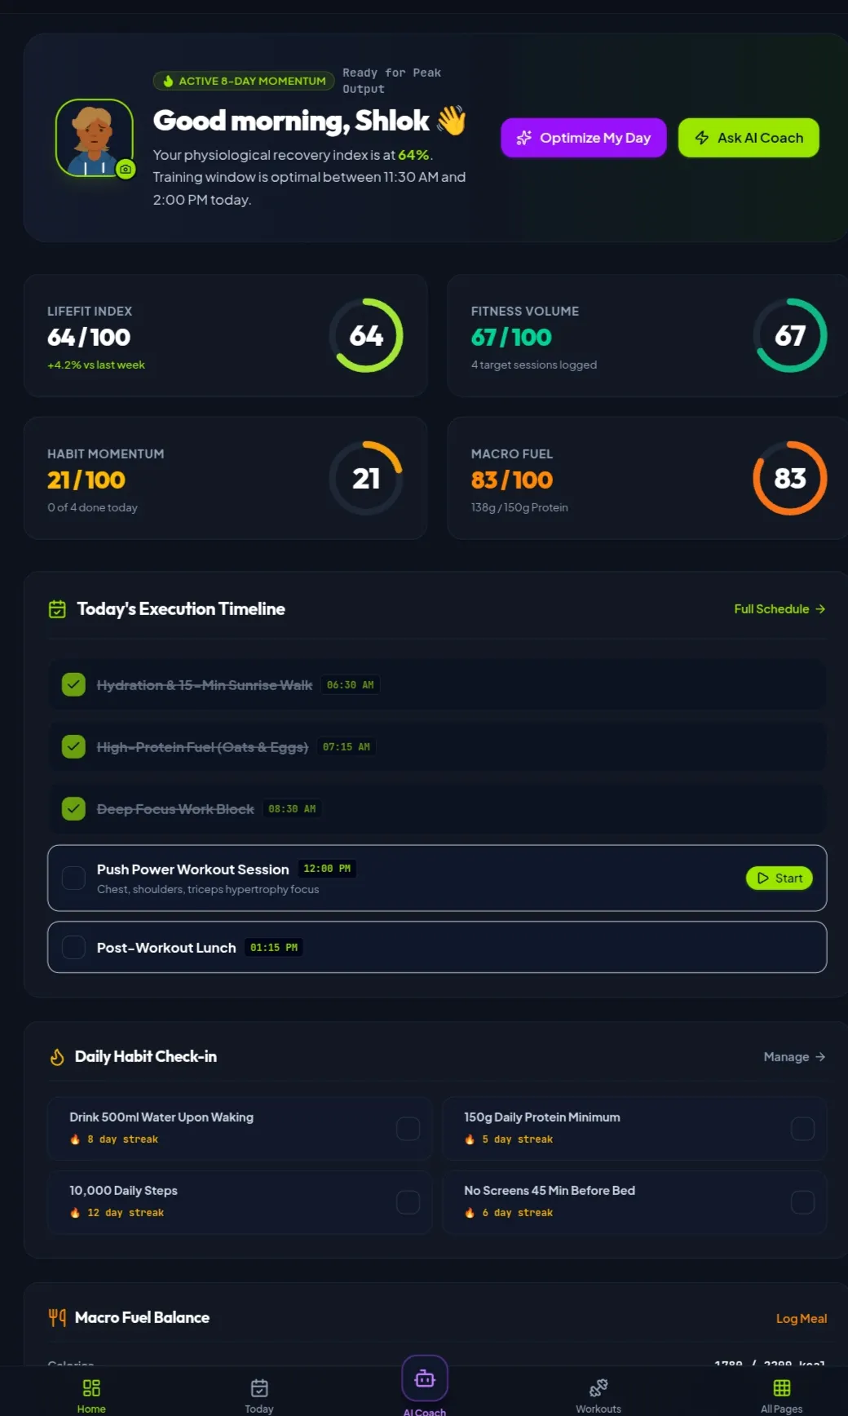Image resolution: width=848 pixels, height=1416 pixels.
Task: Click Shlok's profile avatar picture
Action: [x=95, y=138]
